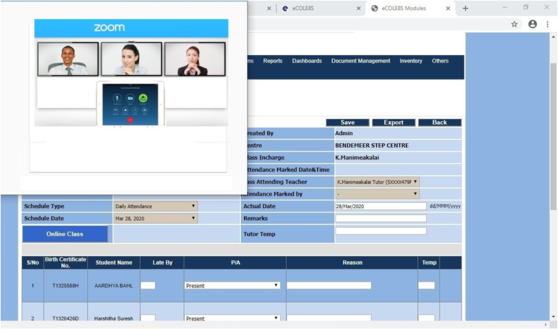Open a new browser tab with plus

click(465, 8)
